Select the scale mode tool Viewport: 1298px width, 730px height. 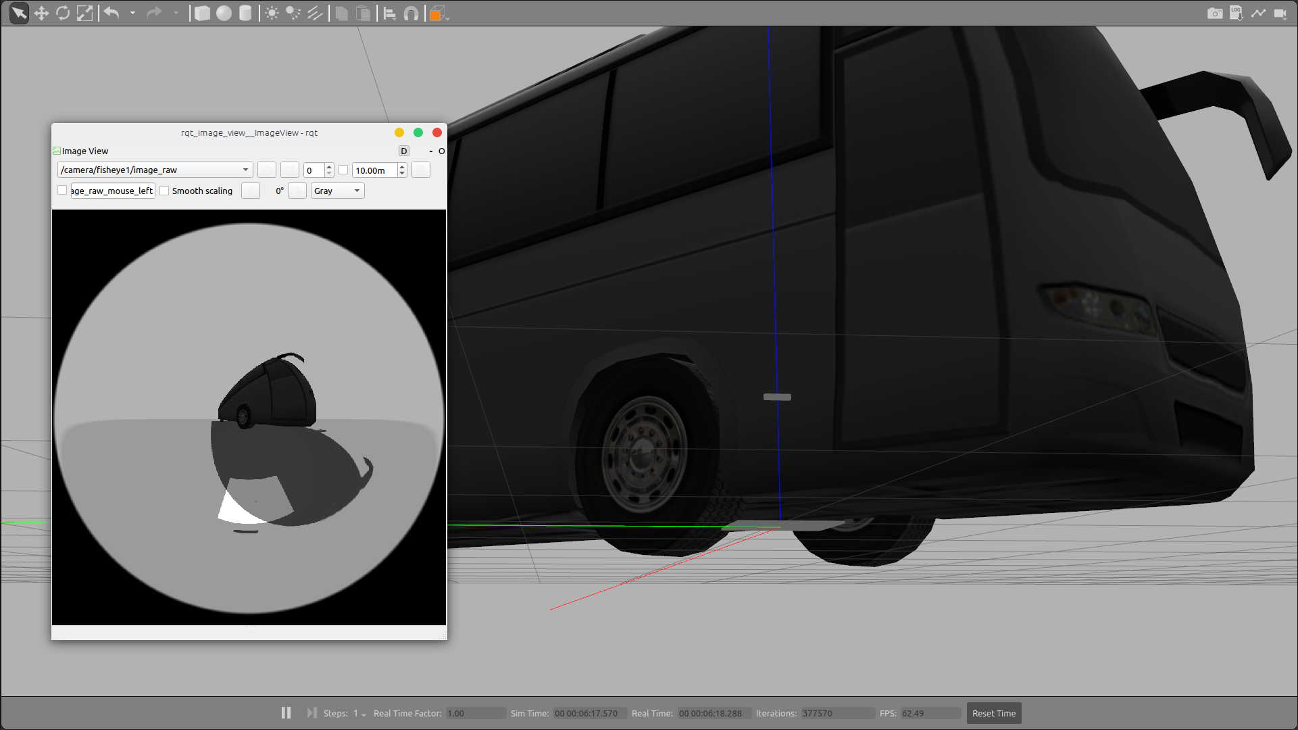[x=84, y=14]
